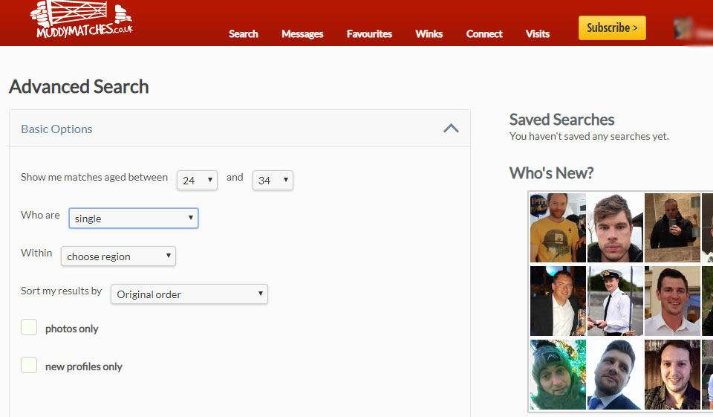
Task: Open the "choose region" dropdown
Action: pos(118,256)
